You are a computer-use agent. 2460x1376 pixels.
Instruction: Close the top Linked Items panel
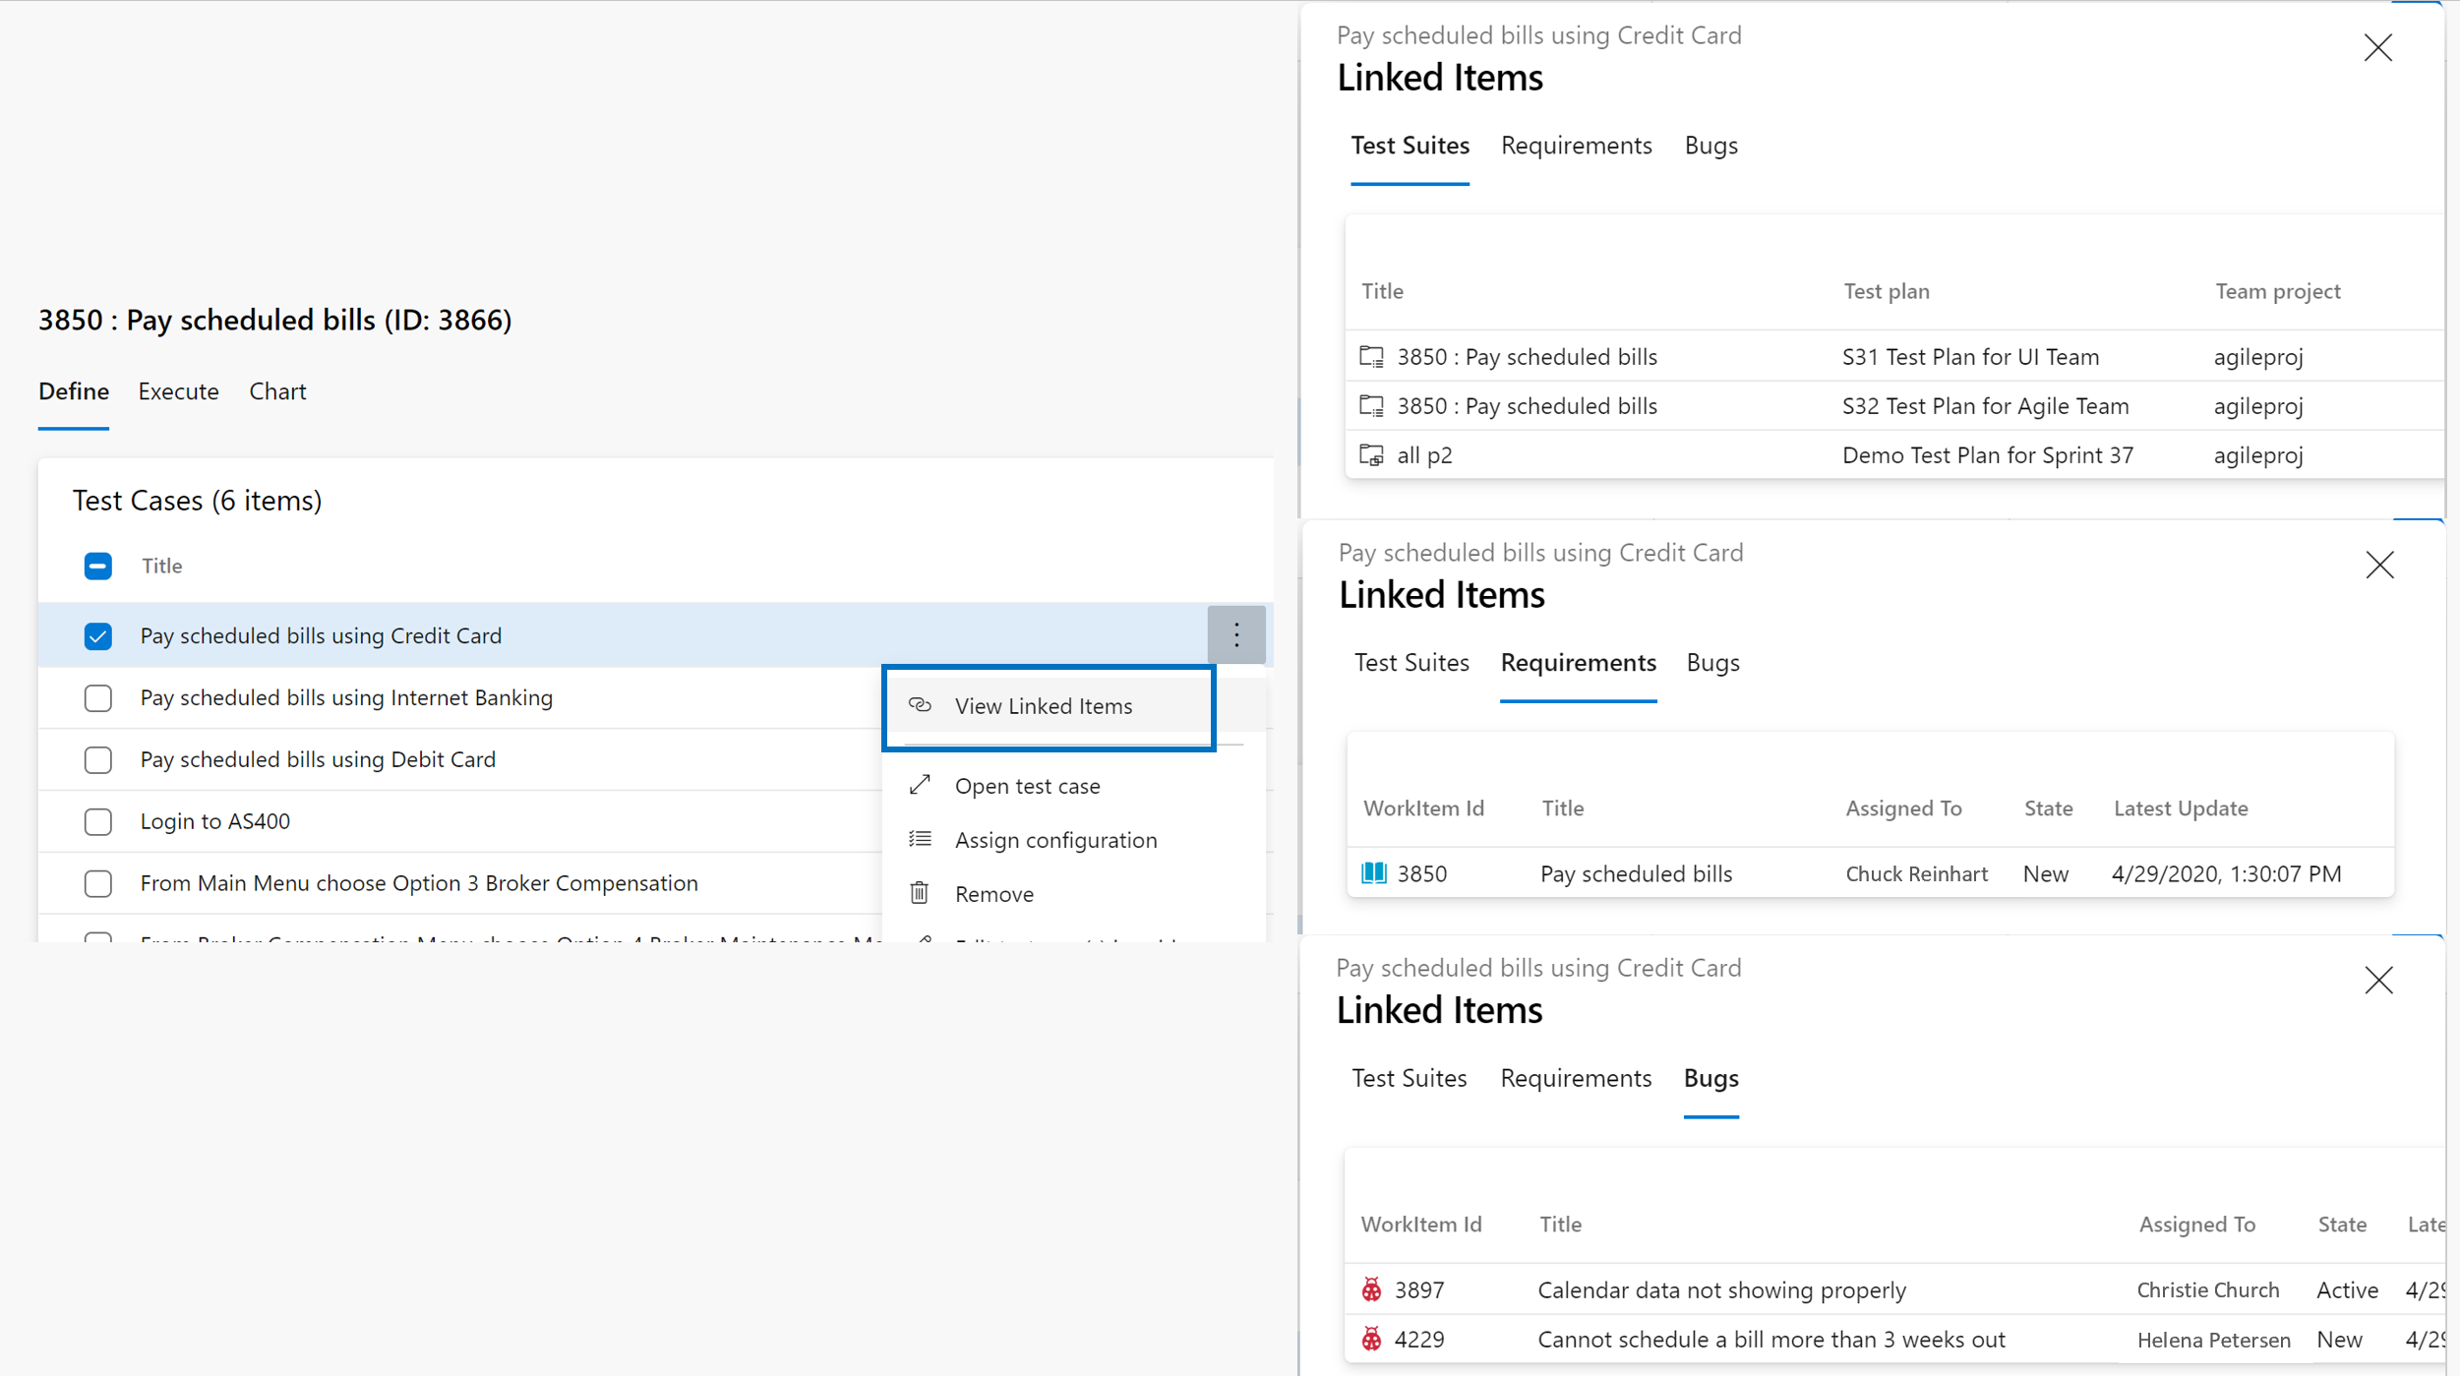pos(2377,45)
